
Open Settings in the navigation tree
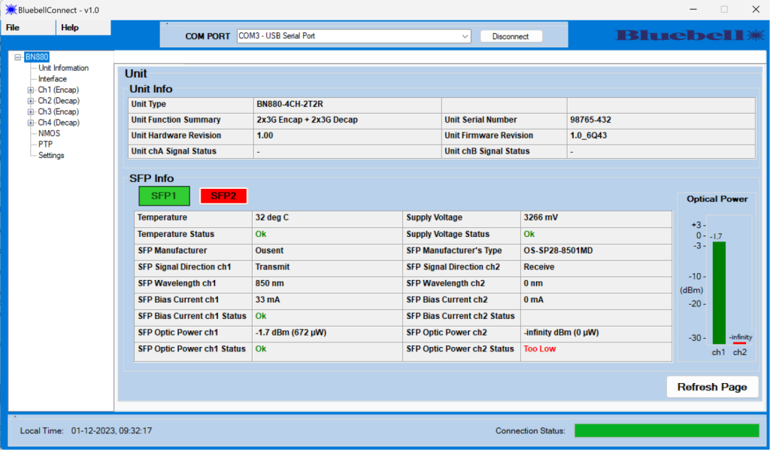(x=51, y=155)
